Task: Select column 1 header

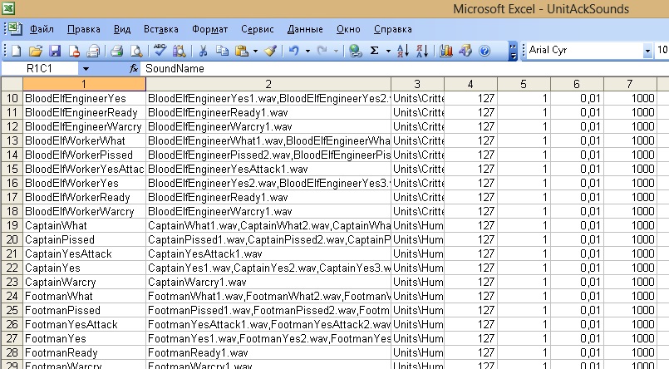Action: (84, 84)
